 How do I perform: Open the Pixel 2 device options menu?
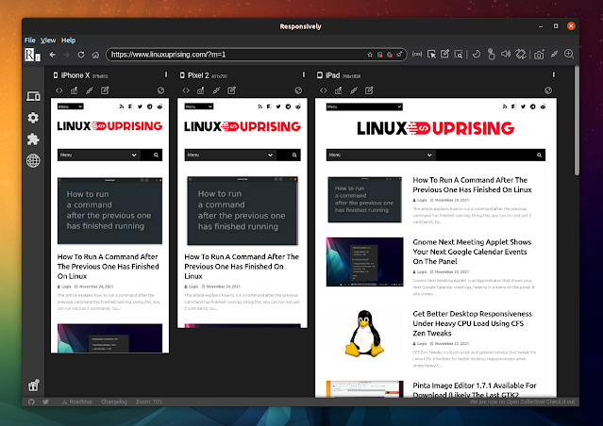304,74
